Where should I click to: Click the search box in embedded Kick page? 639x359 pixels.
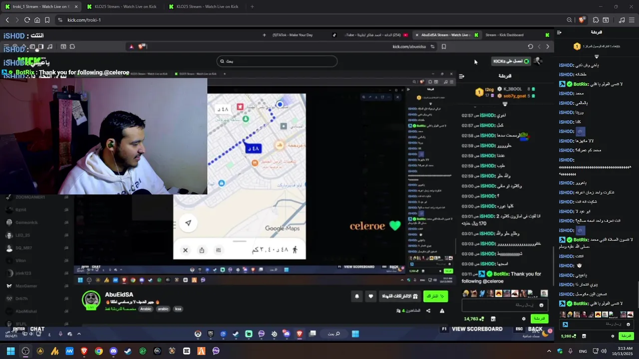coord(277,61)
